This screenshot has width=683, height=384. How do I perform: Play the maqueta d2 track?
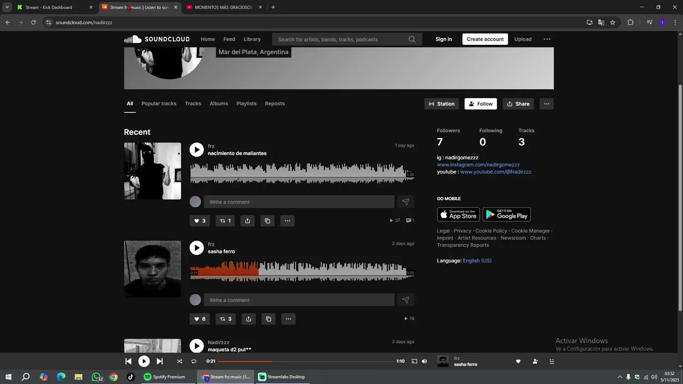point(197,346)
